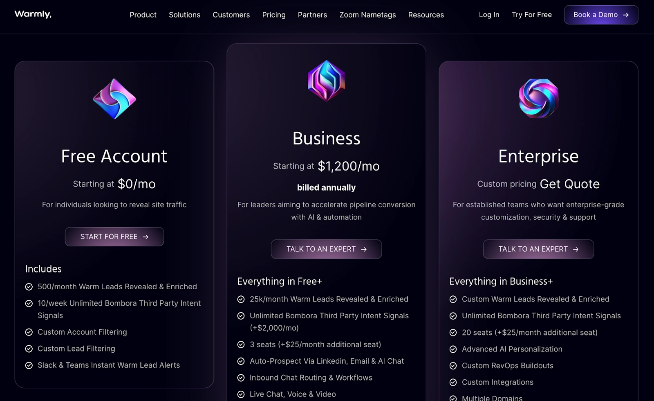Click arrow icon on Book a Demo

626,15
